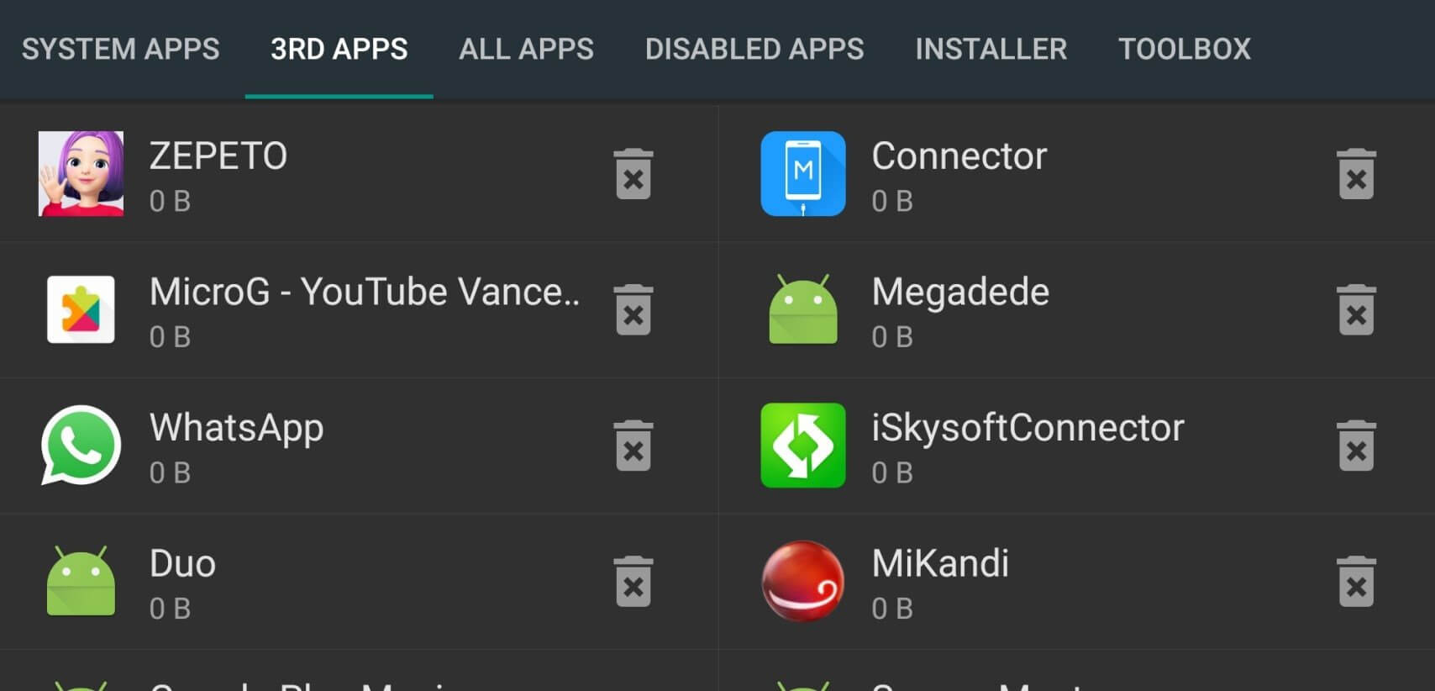Uninstall WhatsApp using its trash icon
This screenshot has height=691, width=1435.
point(633,446)
